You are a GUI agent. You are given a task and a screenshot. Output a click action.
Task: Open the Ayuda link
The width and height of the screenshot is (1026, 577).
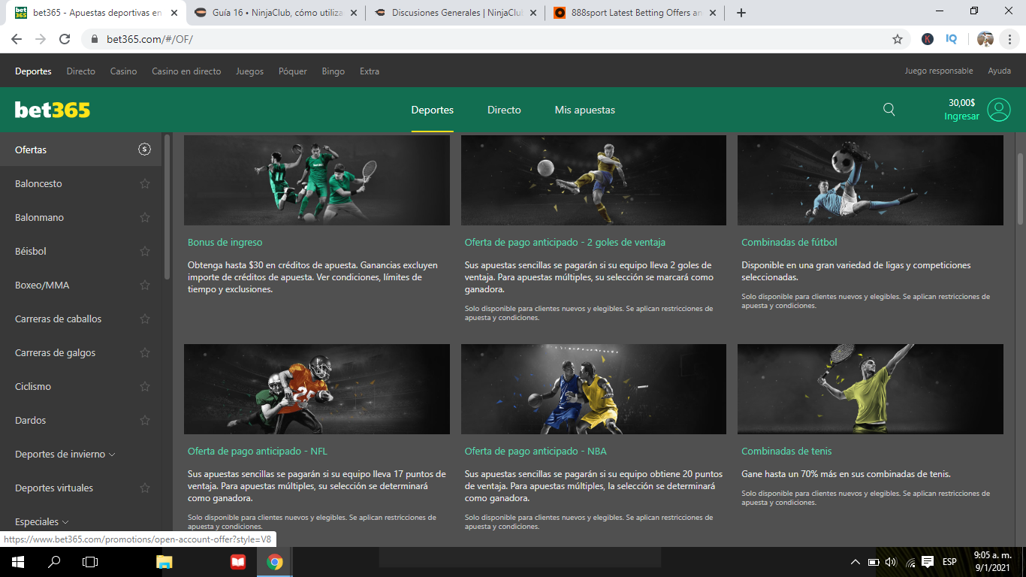(x=999, y=71)
